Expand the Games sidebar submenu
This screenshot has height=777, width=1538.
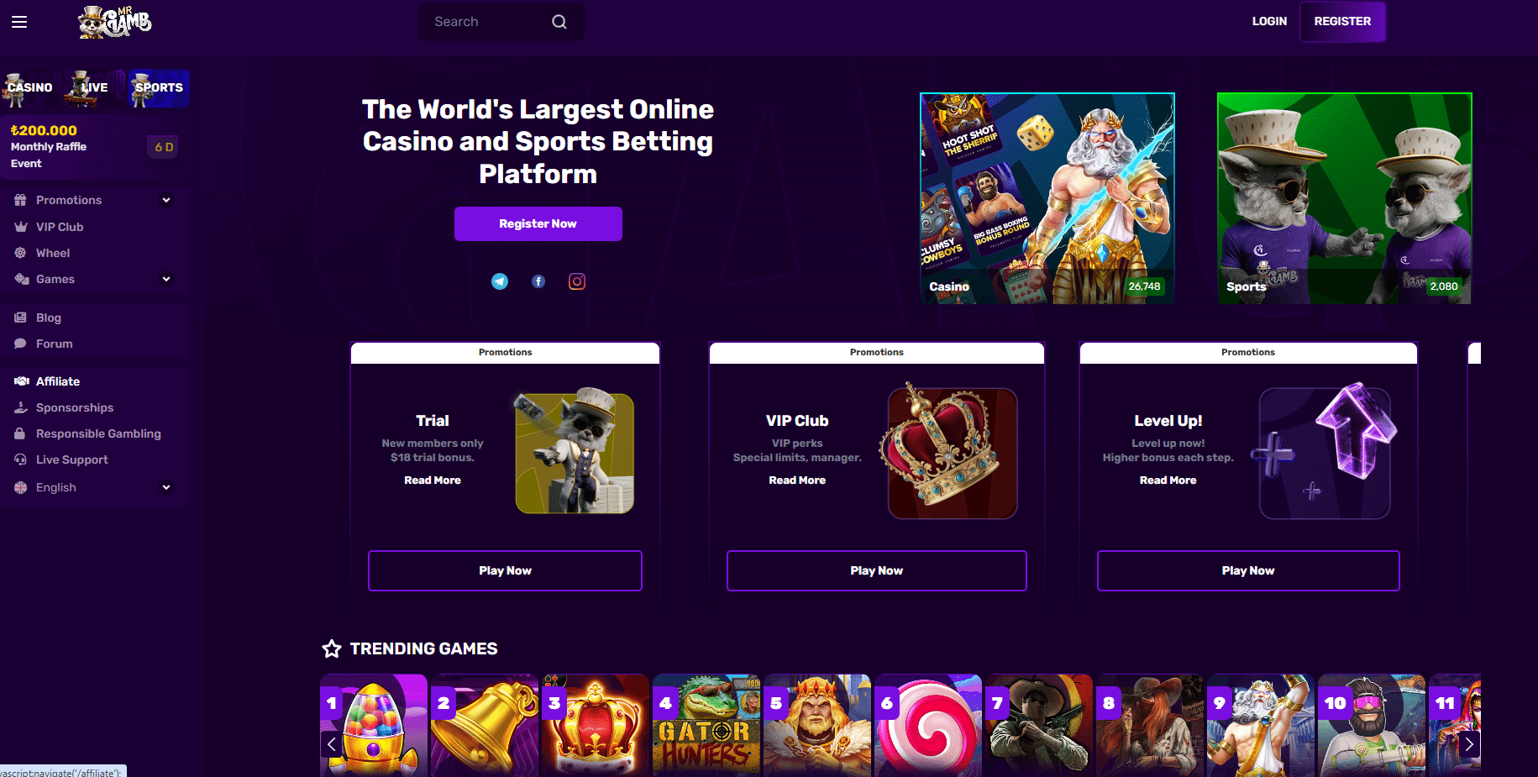(x=166, y=279)
